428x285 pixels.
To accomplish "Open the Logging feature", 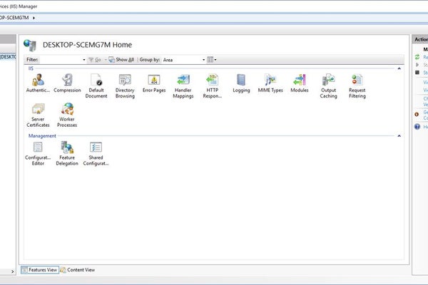I will pos(241,83).
